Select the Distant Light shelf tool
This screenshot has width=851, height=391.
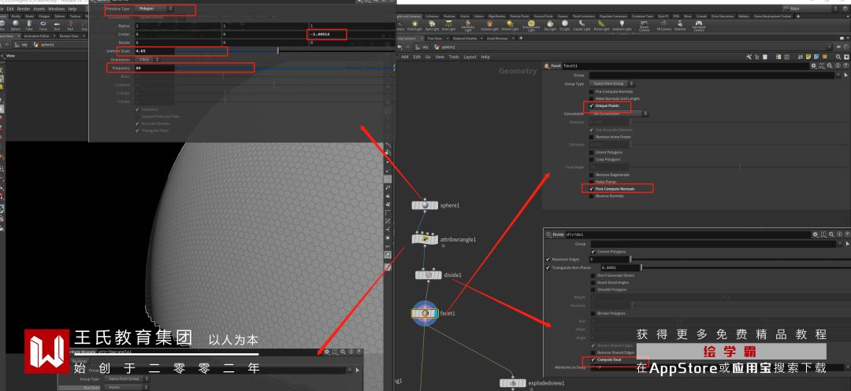[510, 25]
